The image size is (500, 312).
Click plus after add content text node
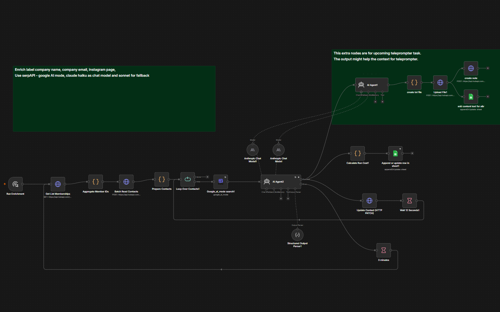(x=488, y=97)
